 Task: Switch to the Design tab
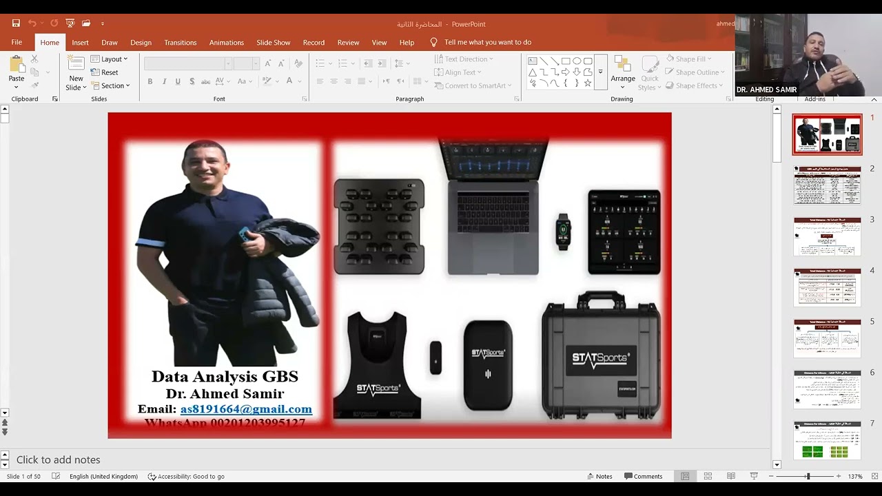pyautogui.click(x=141, y=42)
